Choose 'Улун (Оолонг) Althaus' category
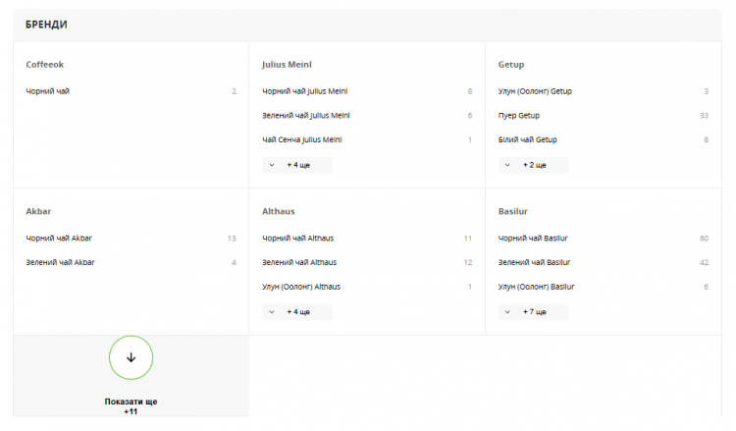The width and height of the screenshot is (736, 431). click(x=301, y=287)
